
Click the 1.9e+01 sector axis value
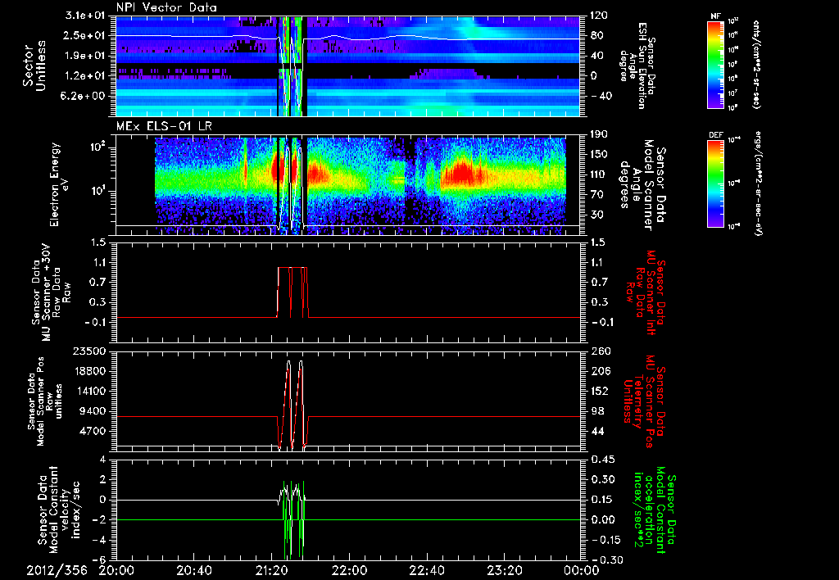click(x=85, y=56)
